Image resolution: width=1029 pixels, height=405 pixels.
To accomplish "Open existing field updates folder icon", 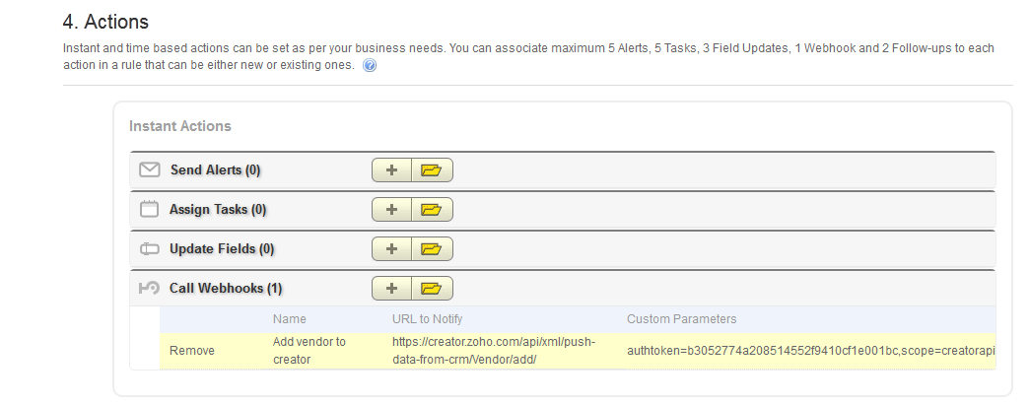I will [431, 249].
